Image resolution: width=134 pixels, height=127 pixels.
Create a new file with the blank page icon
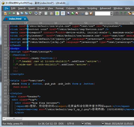coord(18,13)
